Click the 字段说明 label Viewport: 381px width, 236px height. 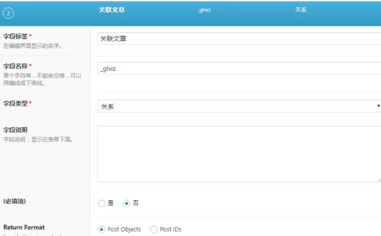[x=15, y=130]
